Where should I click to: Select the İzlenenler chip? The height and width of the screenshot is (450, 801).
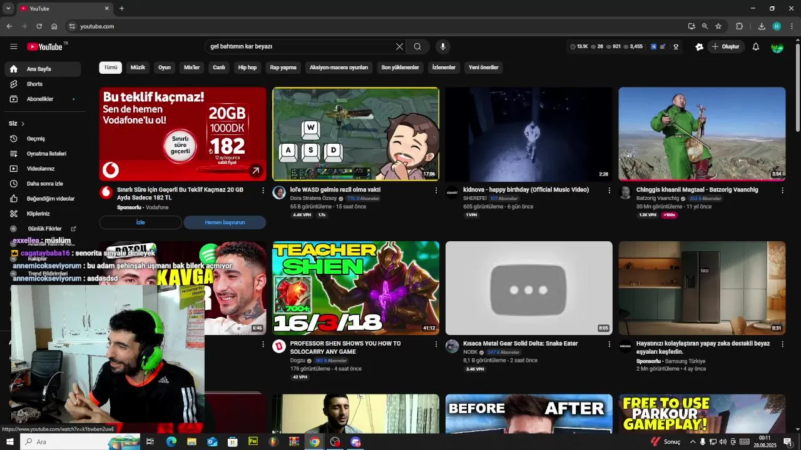tap(444, 67)
